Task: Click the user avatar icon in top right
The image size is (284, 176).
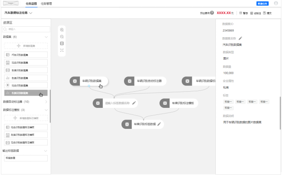Action: pyautogui.click(x=276, y=3)
